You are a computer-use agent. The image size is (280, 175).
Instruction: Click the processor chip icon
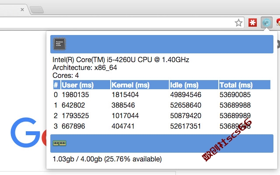(59, 44)
